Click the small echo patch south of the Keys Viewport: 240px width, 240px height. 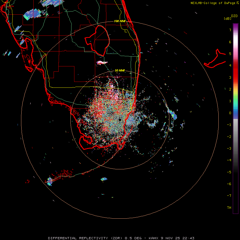point(104,179)
